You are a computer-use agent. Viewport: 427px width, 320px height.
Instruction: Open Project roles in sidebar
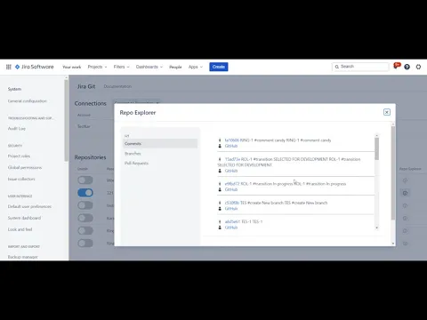coord(19,156)
